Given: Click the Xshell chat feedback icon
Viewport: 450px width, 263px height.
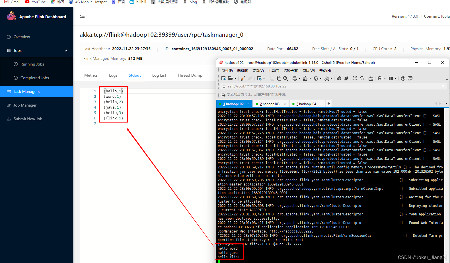Looking at the screenshot, I should click(x=410, y=78).
